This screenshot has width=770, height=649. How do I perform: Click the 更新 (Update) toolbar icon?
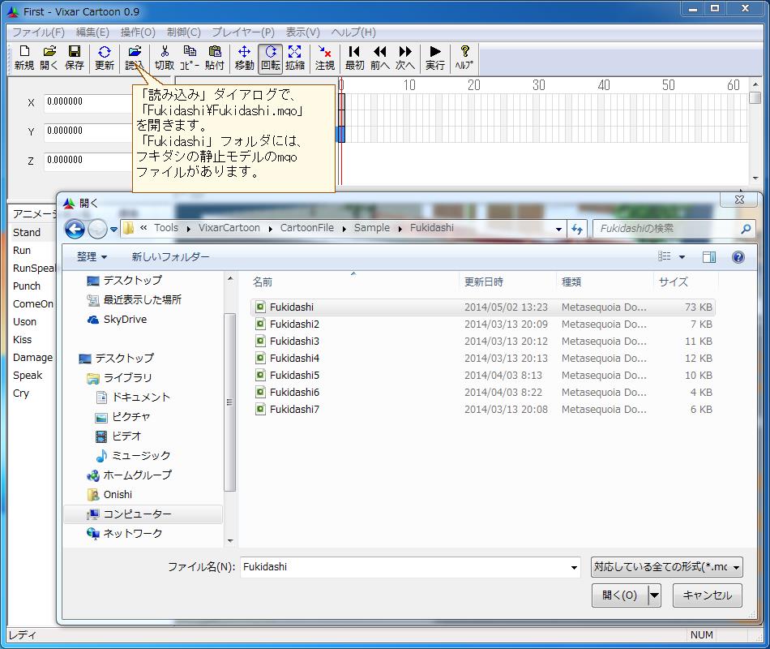[105, 58]
